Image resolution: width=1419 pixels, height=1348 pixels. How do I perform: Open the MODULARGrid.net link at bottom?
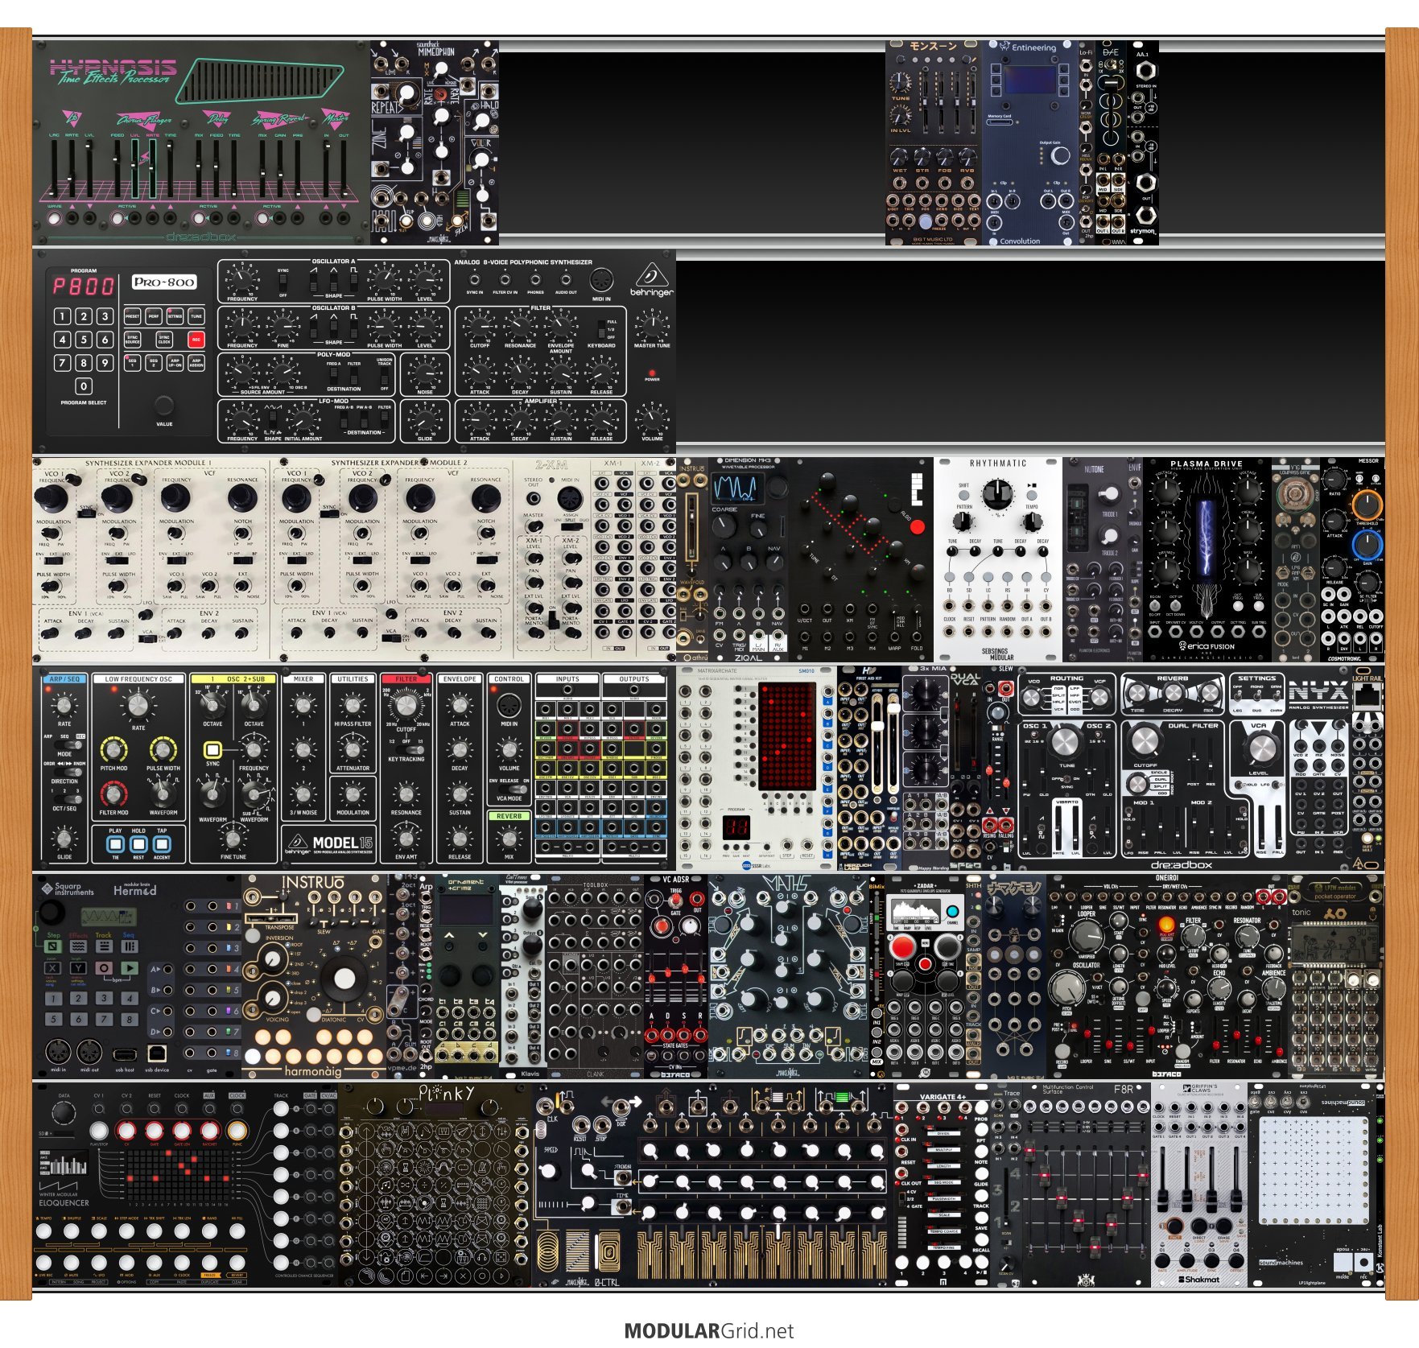click(709, 1330)
